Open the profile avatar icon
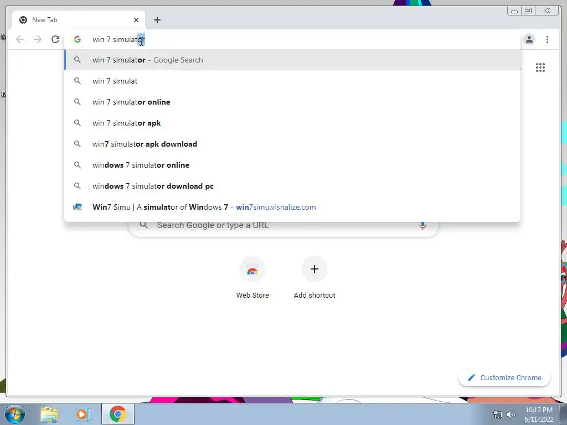The image size is (567, 425). (x=529, y=39)
